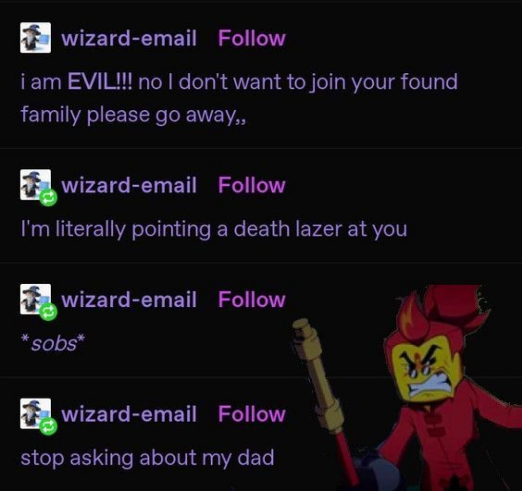Image resolution: width=522 pixels, height=491 pixels.
Task: Follow wizard-email from the EVIL post
Action: (x=252, y=38)
